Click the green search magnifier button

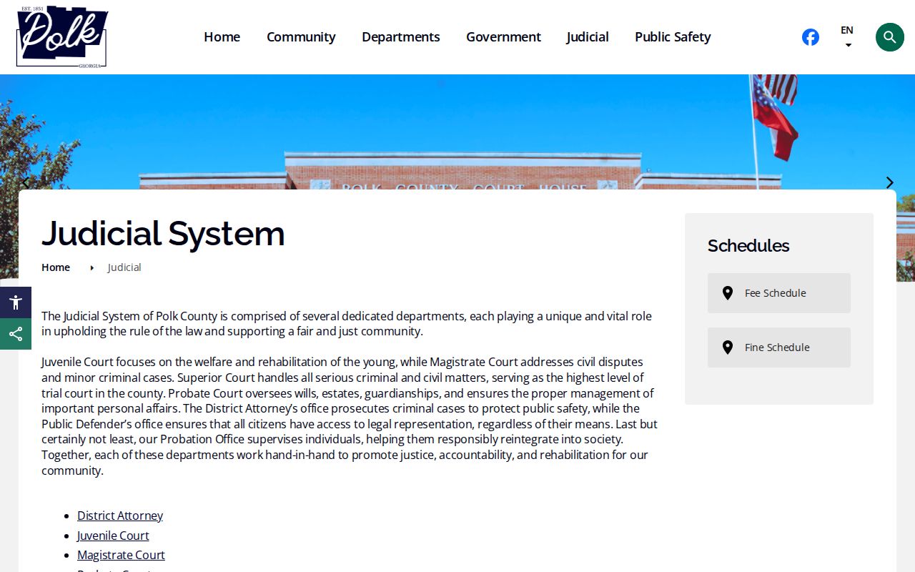pos(890,37)
